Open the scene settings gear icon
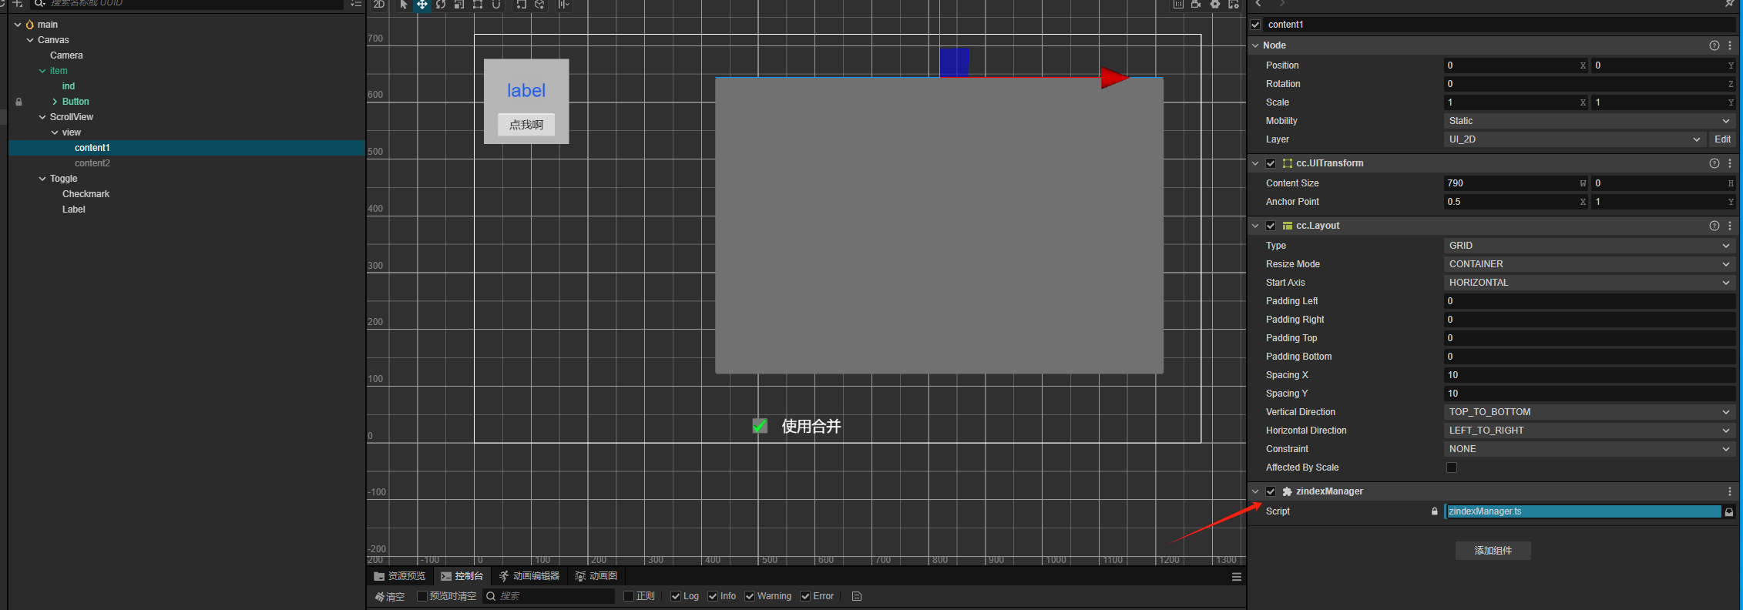The image size is (1743, 610). [x=1215, y=5]
